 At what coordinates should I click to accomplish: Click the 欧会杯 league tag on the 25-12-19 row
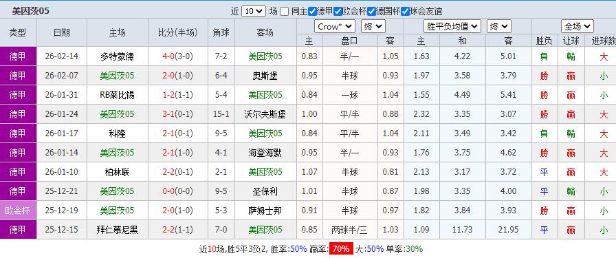click(18, 211)
